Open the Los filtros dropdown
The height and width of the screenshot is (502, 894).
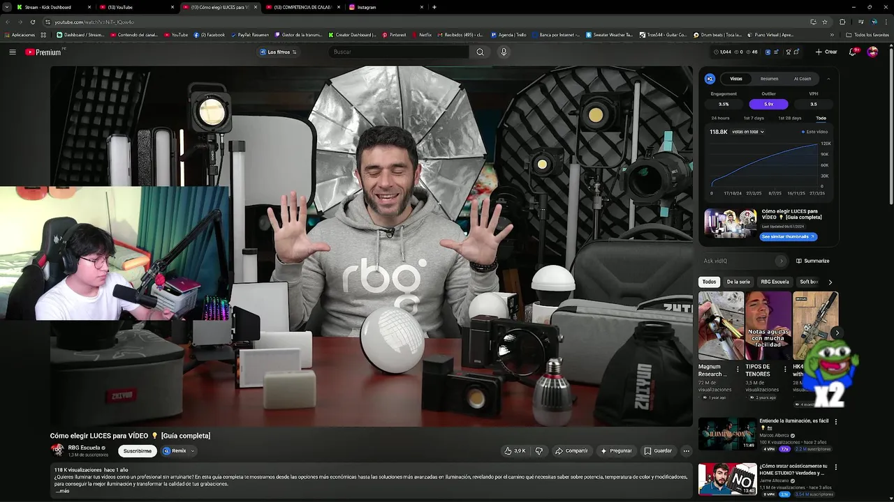(278, 52)
